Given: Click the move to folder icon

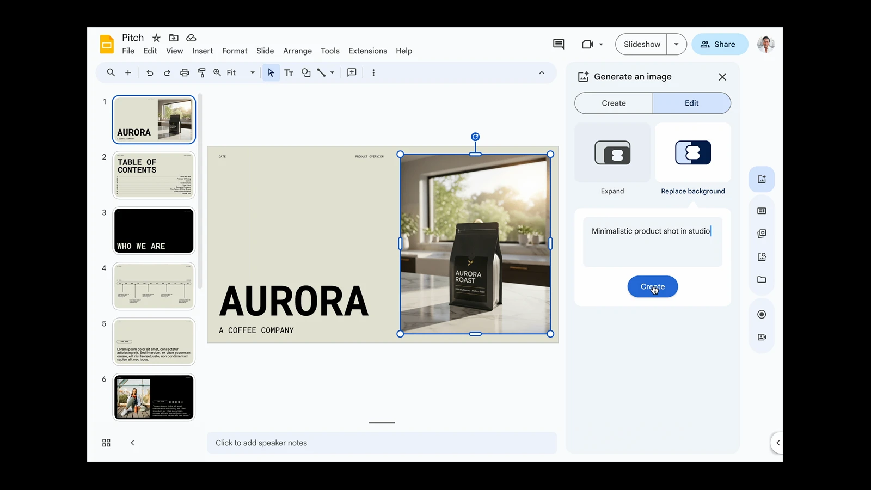Looking at the screenshot, I should [x=174, y=38].
